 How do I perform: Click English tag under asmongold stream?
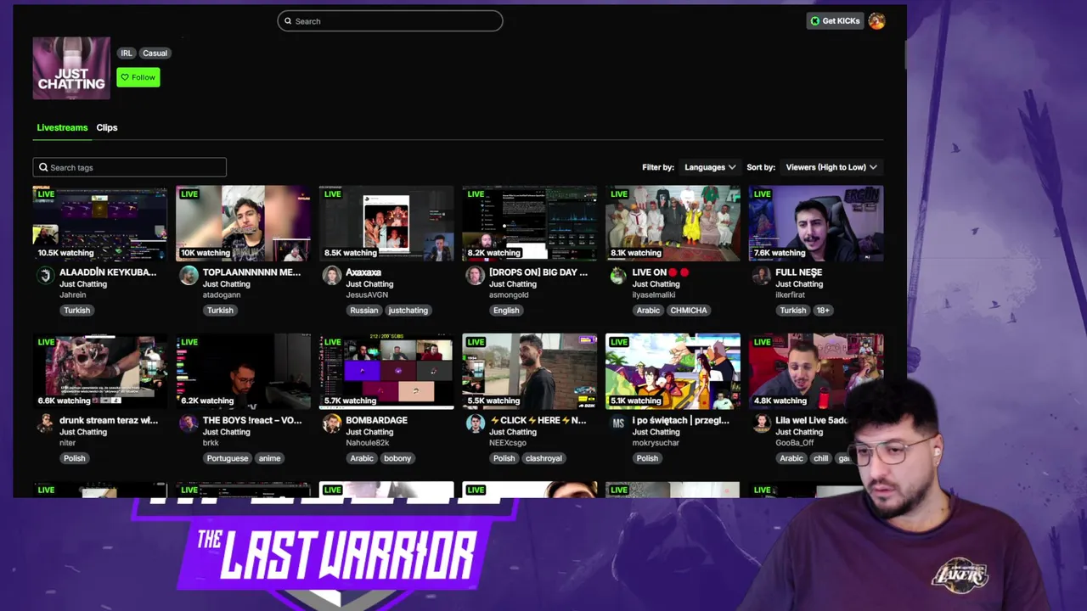[x=506, y=311]
